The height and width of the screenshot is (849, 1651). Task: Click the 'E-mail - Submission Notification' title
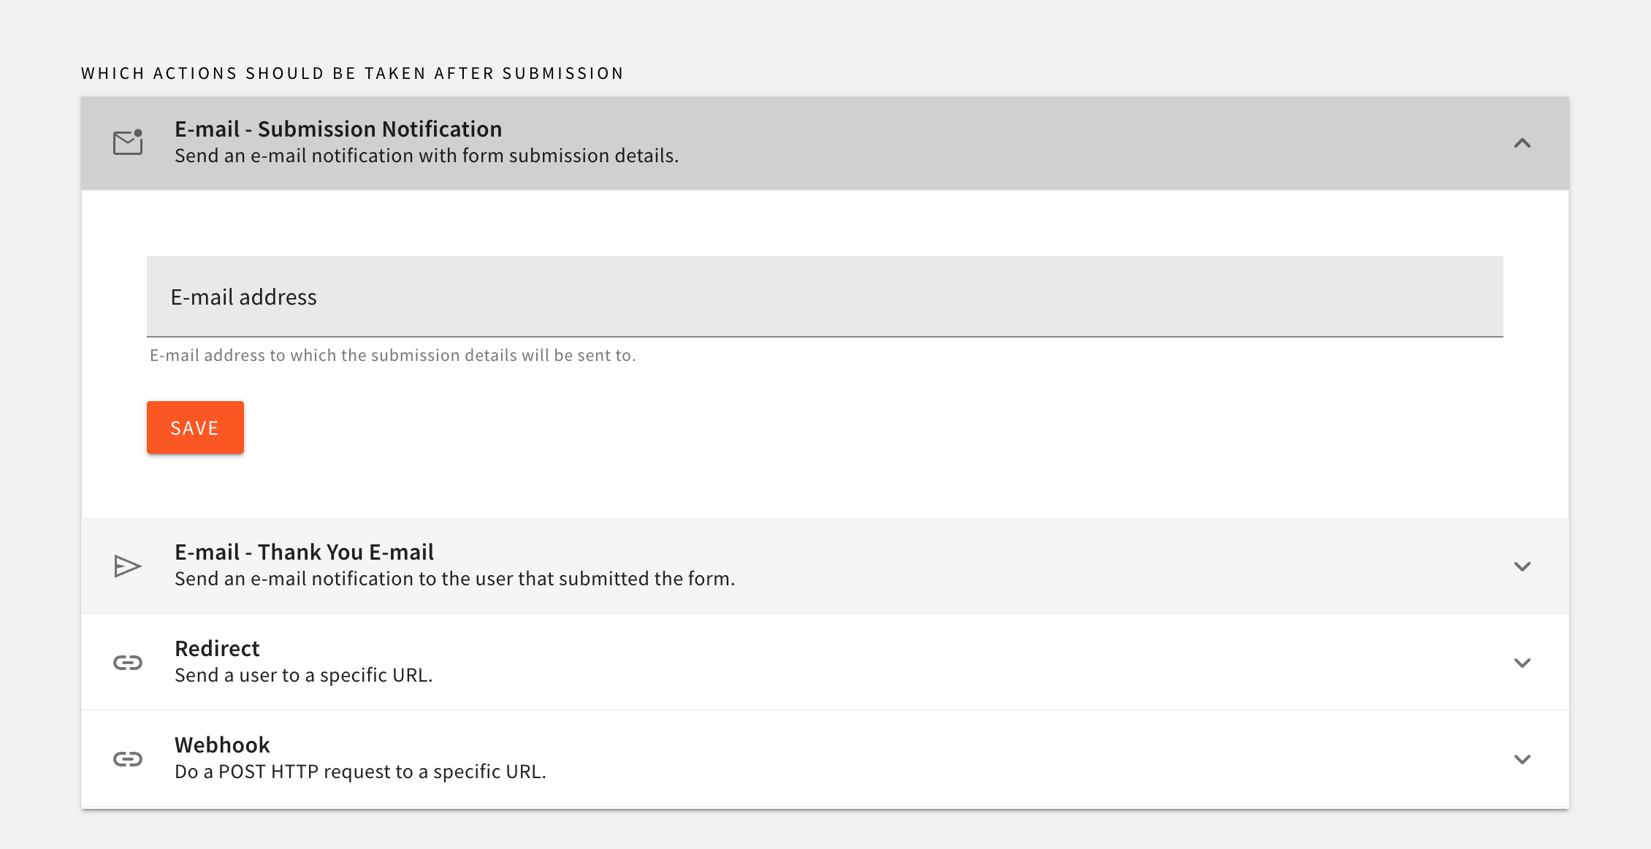(338, 129)
